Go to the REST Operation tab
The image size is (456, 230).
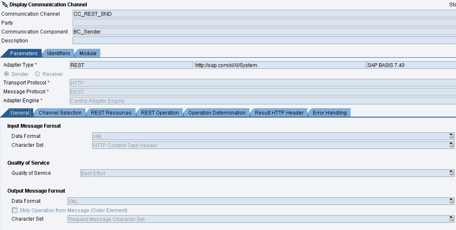coord(160,113)
